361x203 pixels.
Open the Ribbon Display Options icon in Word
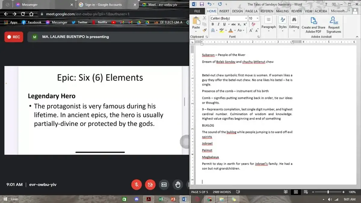click(334, 4)
